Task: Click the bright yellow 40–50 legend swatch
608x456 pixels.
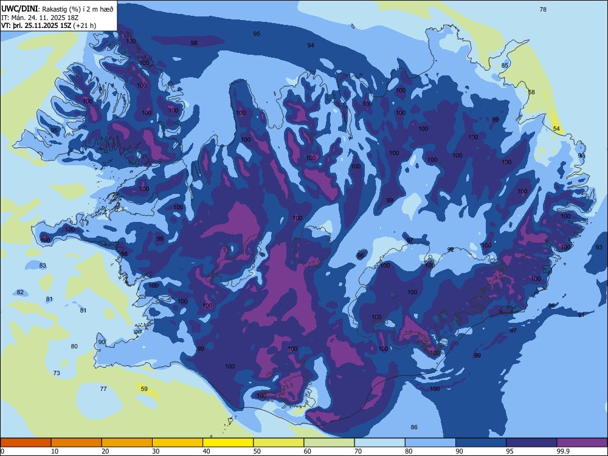Action: [228, 443]
